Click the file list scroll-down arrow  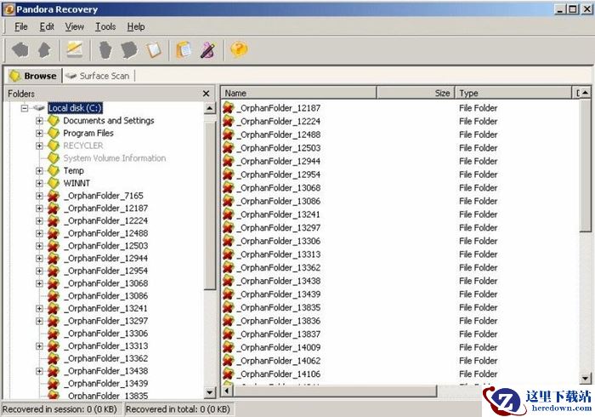point(586,378)
